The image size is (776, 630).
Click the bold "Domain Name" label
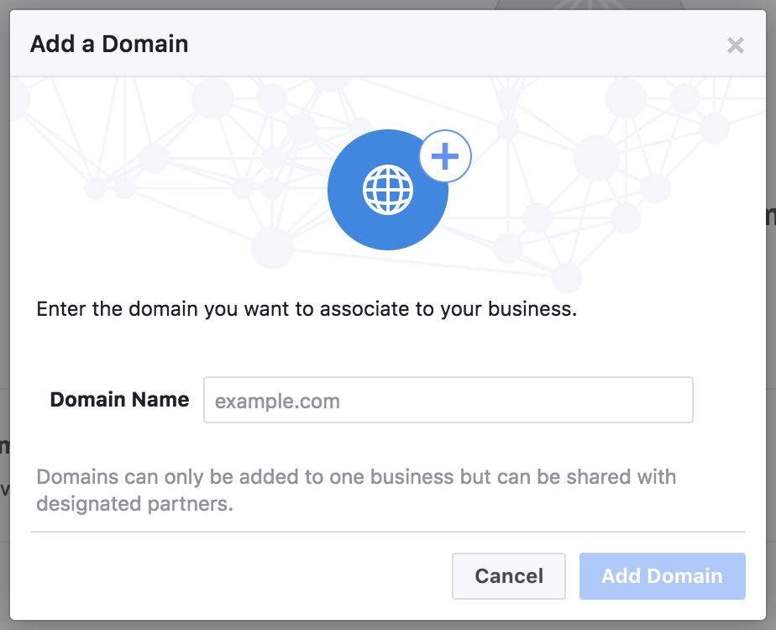(x=119, y=400)
